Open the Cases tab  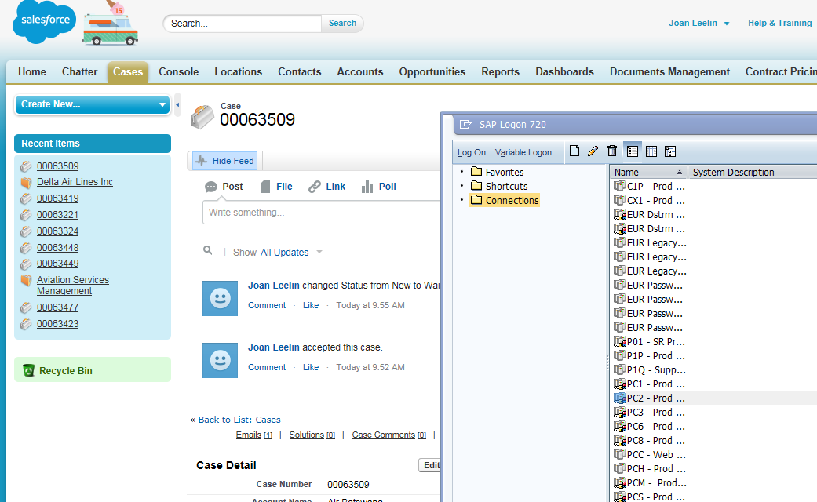[x=128, y=72]
